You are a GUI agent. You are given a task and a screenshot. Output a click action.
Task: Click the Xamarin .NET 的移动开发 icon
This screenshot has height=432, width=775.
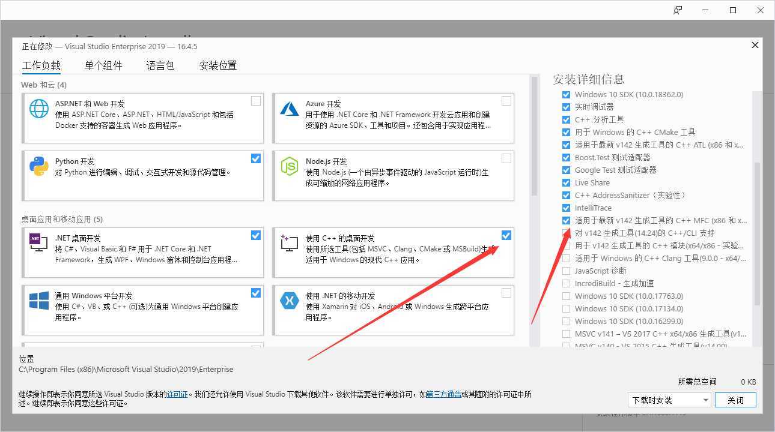pos(290,301)
